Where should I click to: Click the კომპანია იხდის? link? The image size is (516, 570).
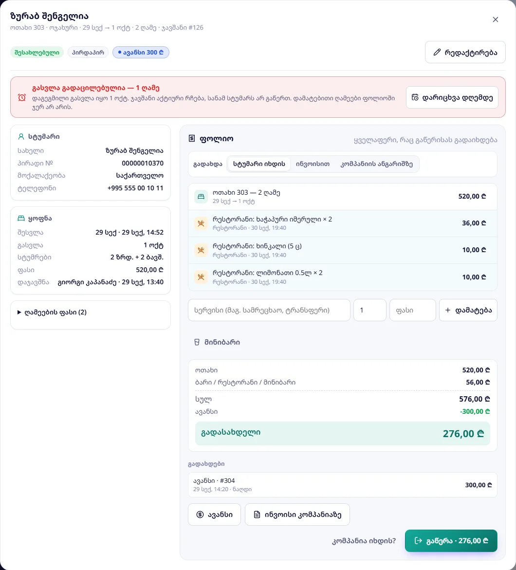pos(364,541)
